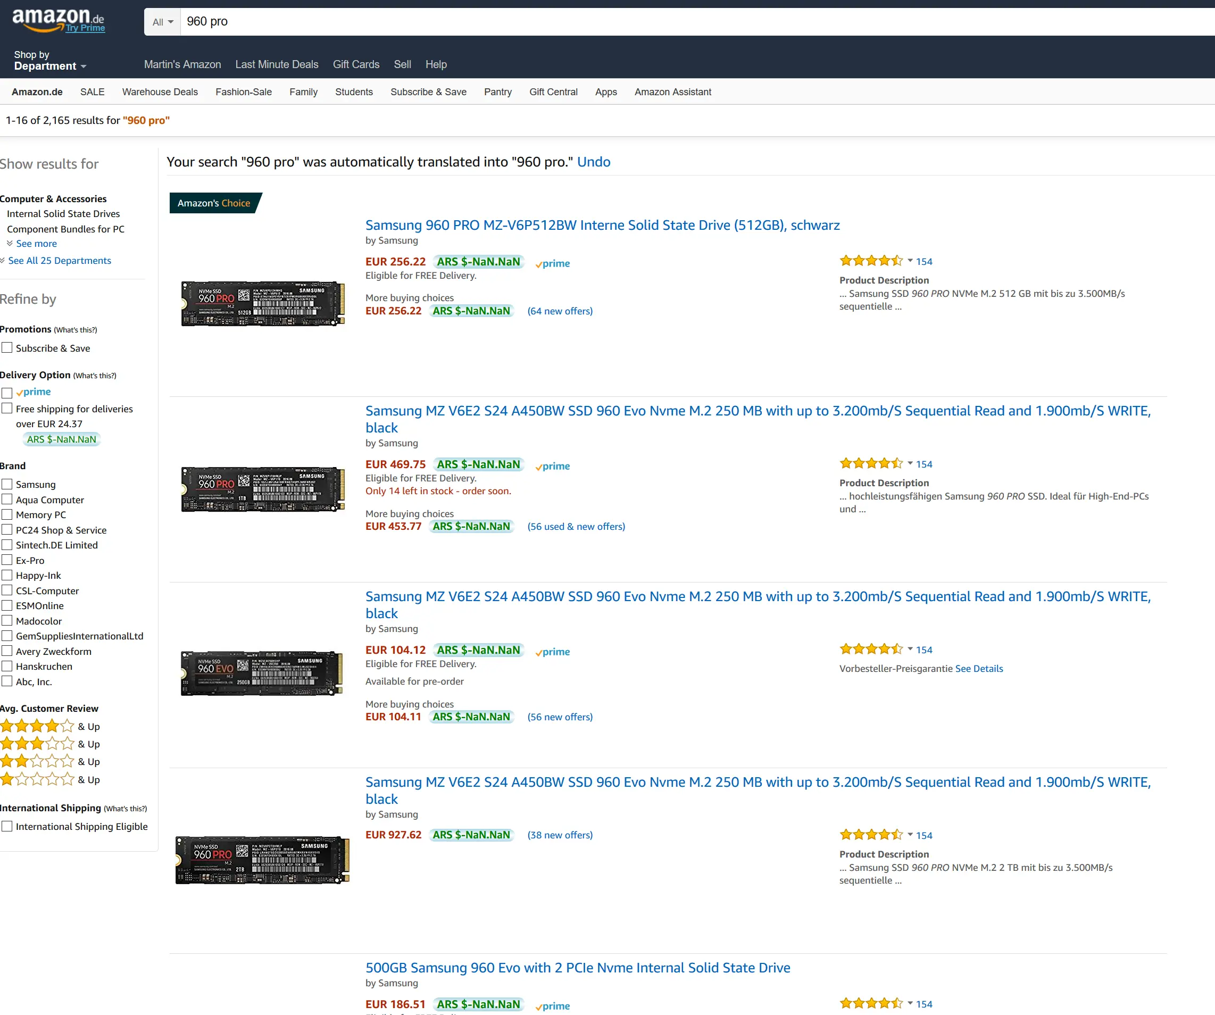
Task: Enable the Subscribe & Save promotion filter
Action: [7, 347]
